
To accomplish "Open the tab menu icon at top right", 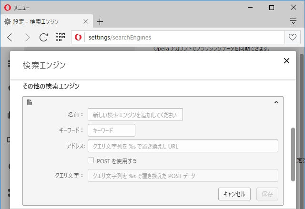I will pyautogui.click(x=293, y=21).
